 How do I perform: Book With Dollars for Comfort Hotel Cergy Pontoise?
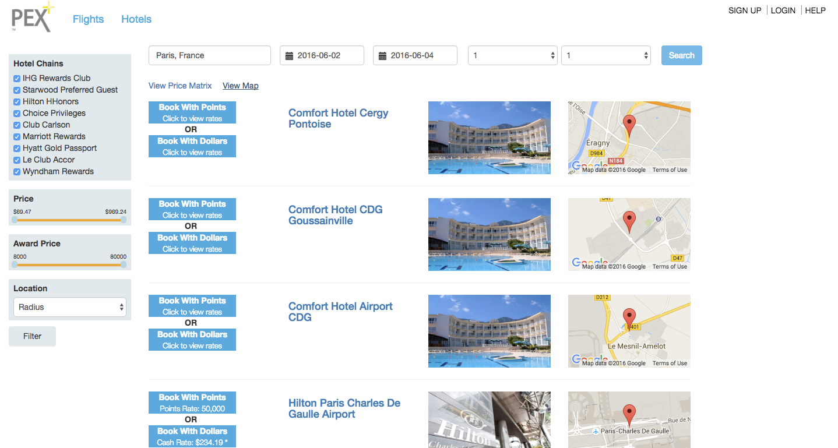tap(192, 146)
